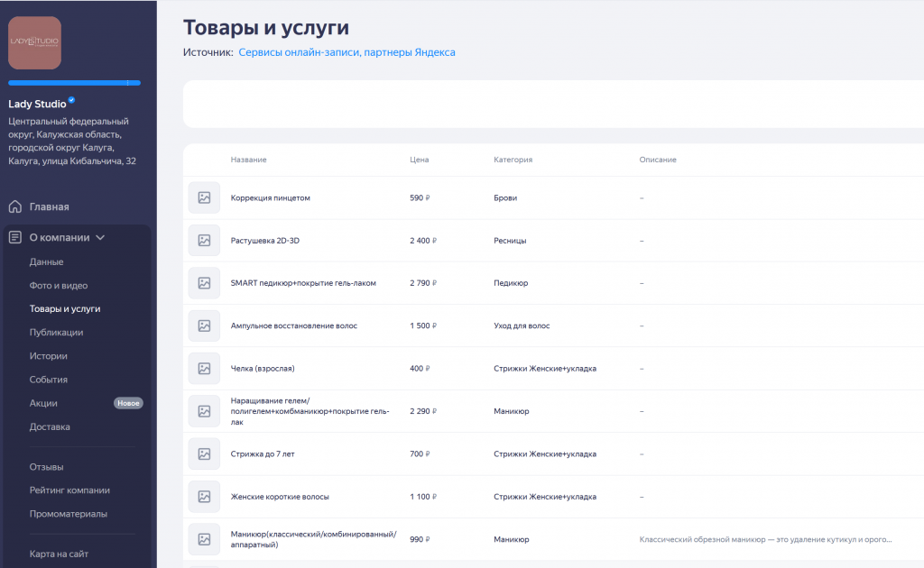Image resolution: width=924 pixels, height=568 pixels.
Task: Click the 2 400 ₽ price cell
Action: (423, 240)
